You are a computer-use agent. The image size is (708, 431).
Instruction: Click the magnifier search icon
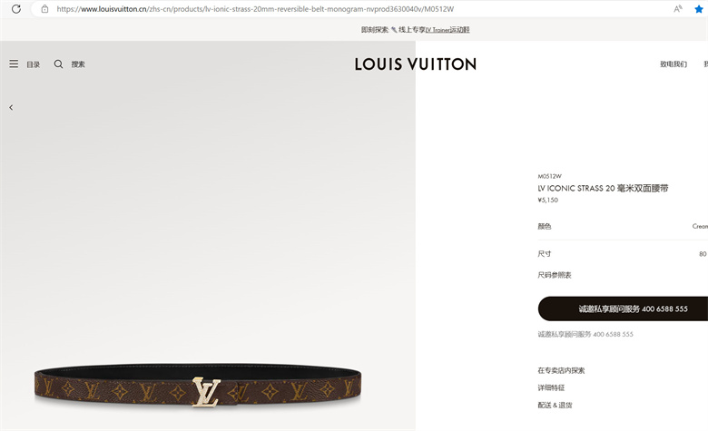[x=58, y=64]
